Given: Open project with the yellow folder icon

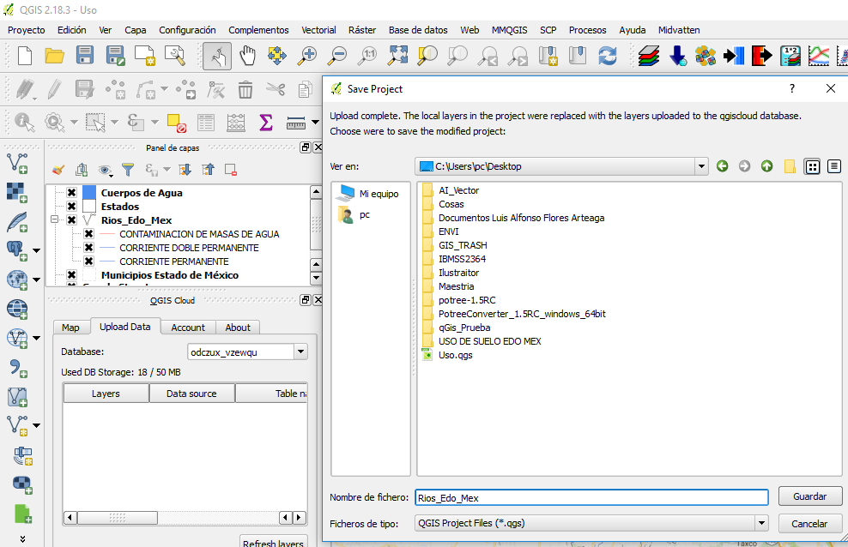Looking at the screenshot, I should [55, 56].
